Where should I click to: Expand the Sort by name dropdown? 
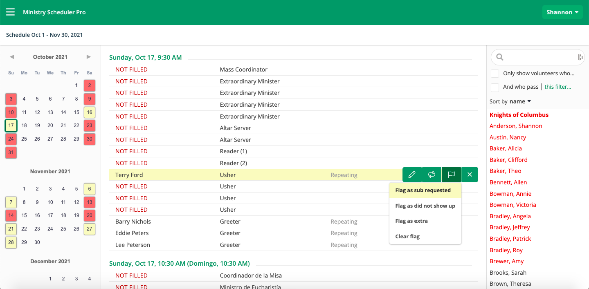point(520,101)
